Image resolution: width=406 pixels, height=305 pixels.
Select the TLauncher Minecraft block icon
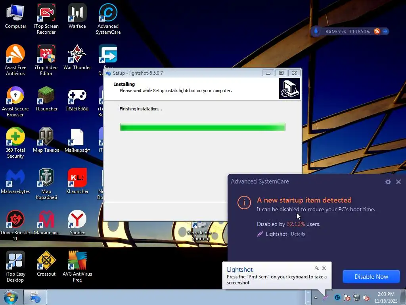(x=46, y=99)
